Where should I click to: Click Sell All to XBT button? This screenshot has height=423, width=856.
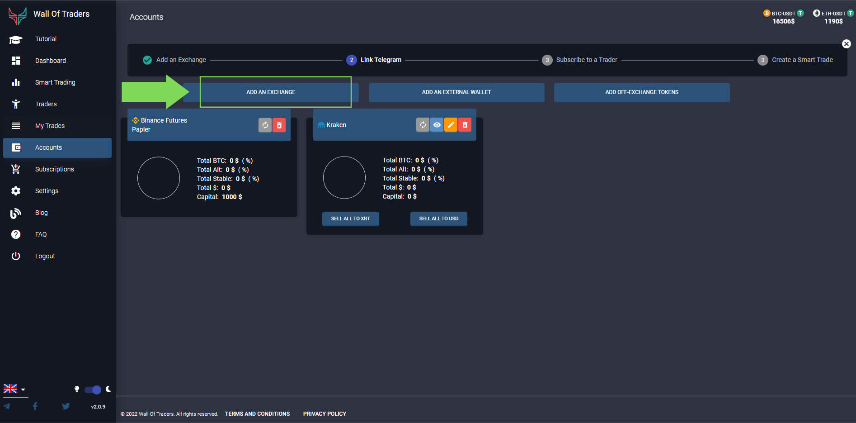(351, 219)
